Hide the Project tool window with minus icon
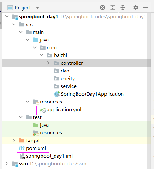The height and width of the screenshot is (169, 154). tap(146, 7)
